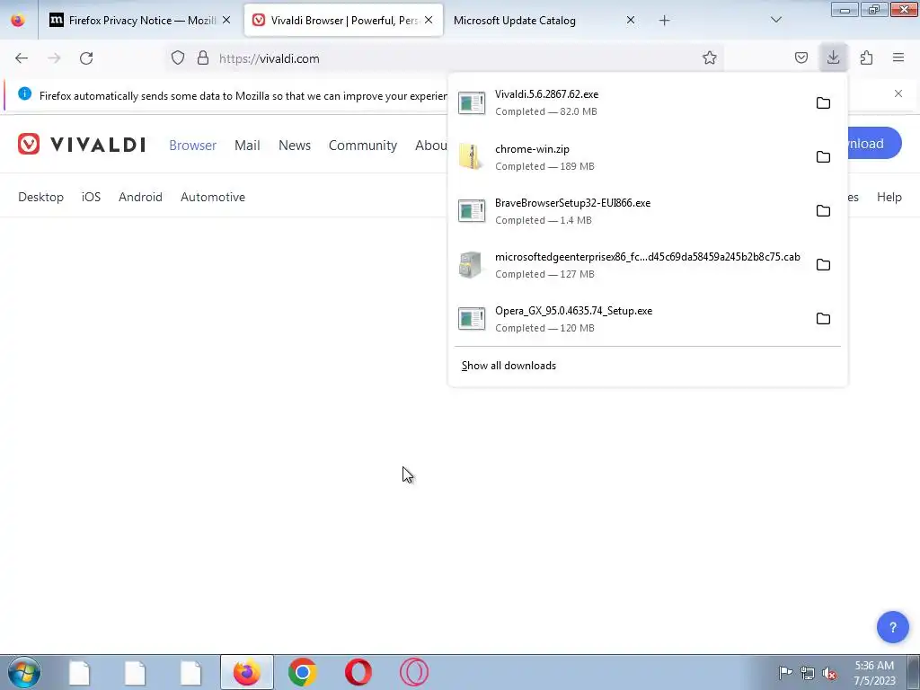Screen dimensions: 920x690
Task: Reload the Vivaldi page
Action: coord(86,58)
